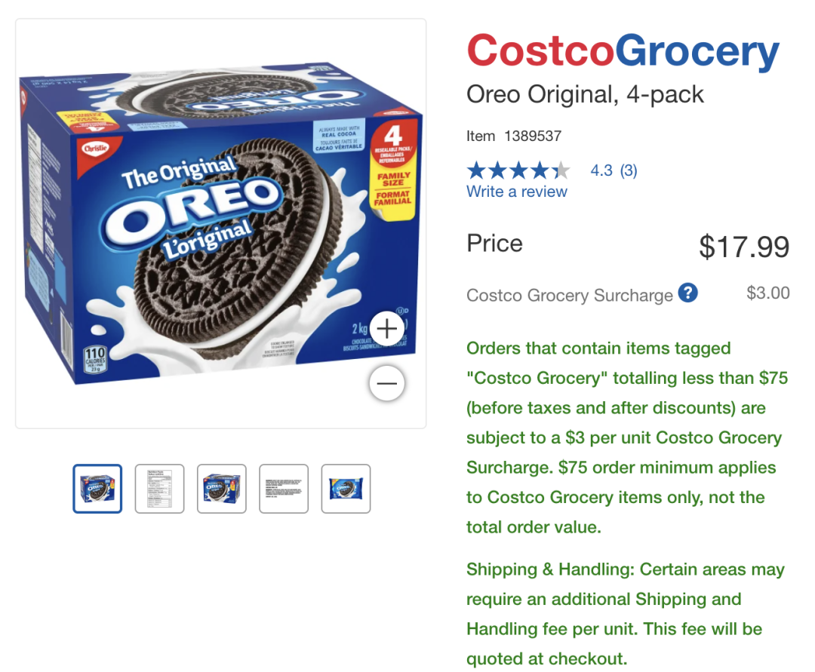Select the single Oreo pack thumbnail
Viewport: 815px width, 672px height.
pyautogui.click(x=346, y=489)
